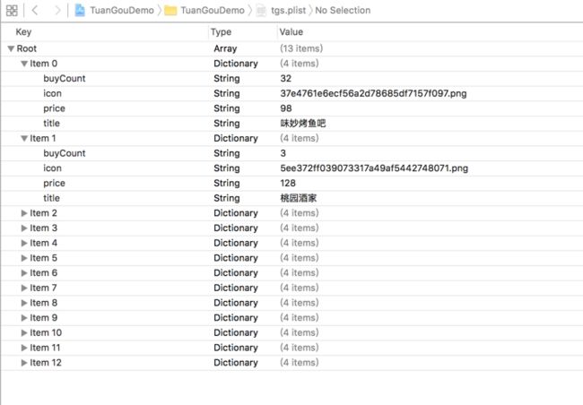Expand Item 8 dictionary
583x405 pixels.
24,303
